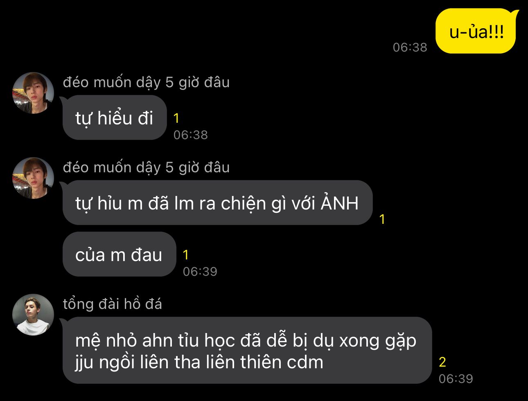The image size is (528, 401).
Task: Tap sender name above "tự hiểu đi"
Action: point(146,82)
